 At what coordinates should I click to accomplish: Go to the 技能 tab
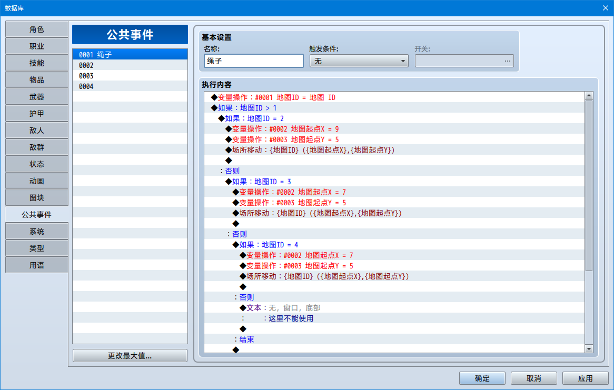click(37, 63)
